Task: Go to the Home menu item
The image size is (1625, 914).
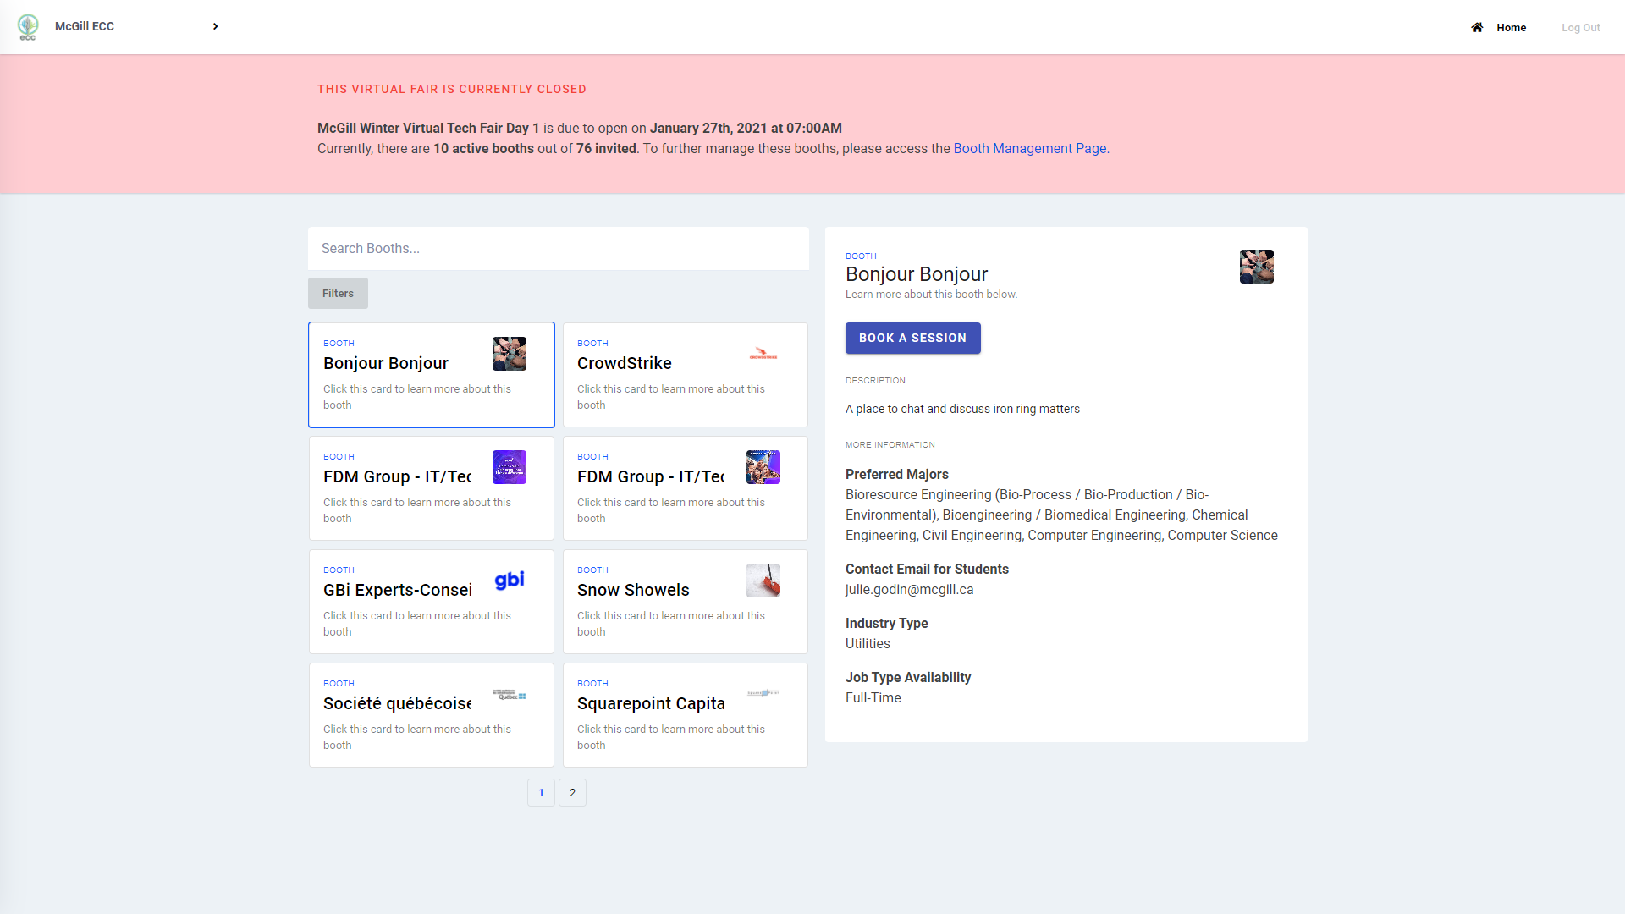Action: pyautogui.click(x=1511, y=27)
